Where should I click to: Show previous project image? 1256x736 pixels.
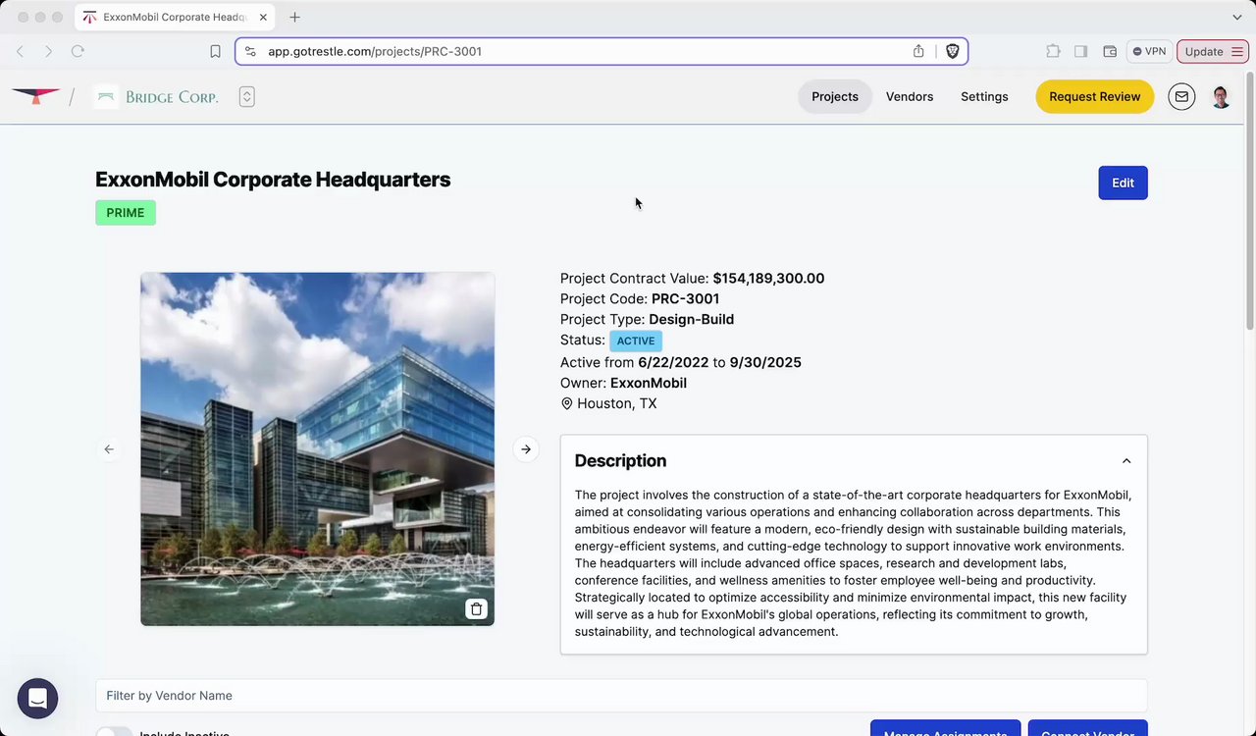pos(109,449)
